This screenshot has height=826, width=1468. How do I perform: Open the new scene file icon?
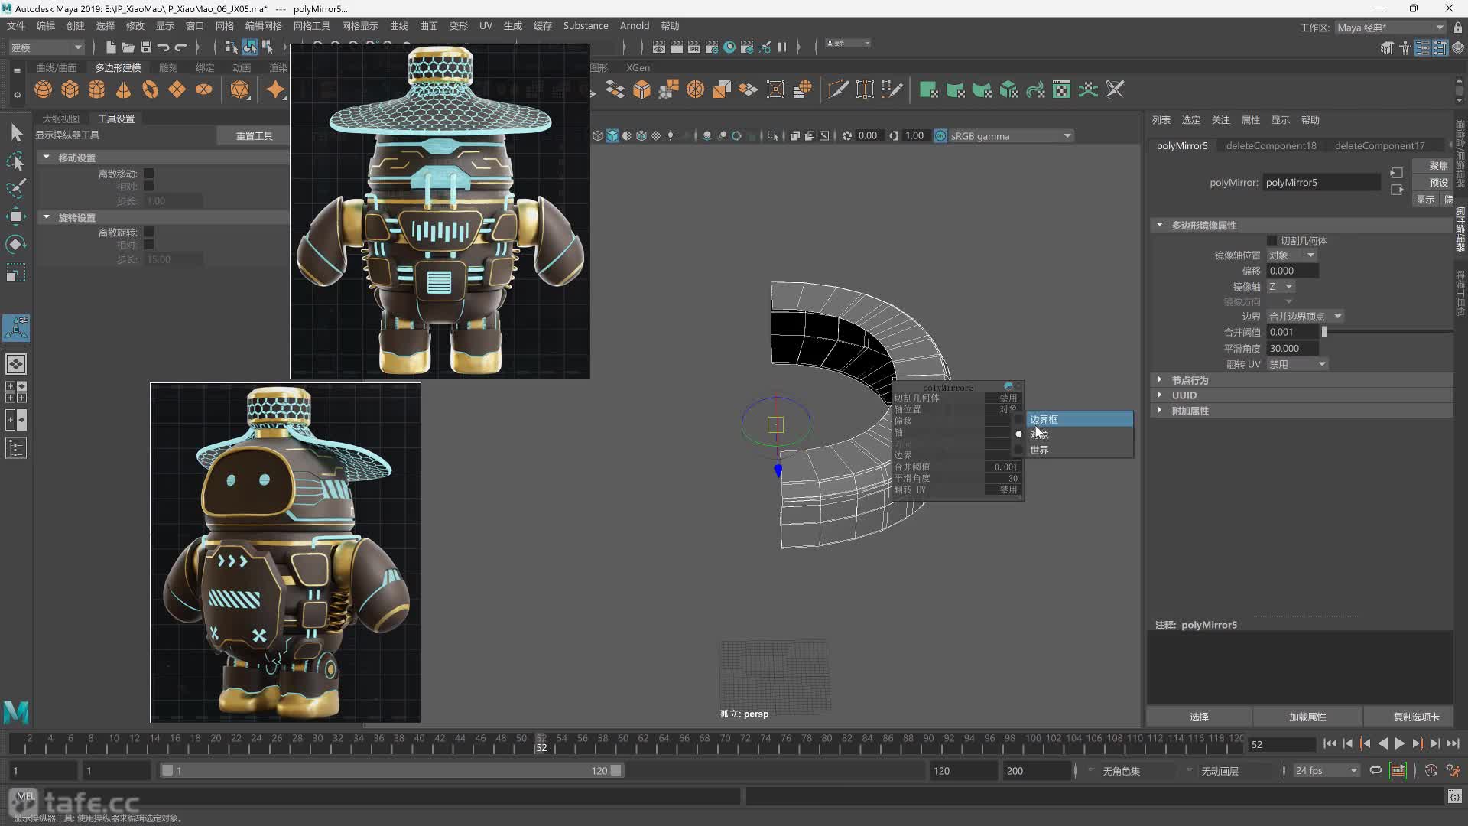pos(111,47)
